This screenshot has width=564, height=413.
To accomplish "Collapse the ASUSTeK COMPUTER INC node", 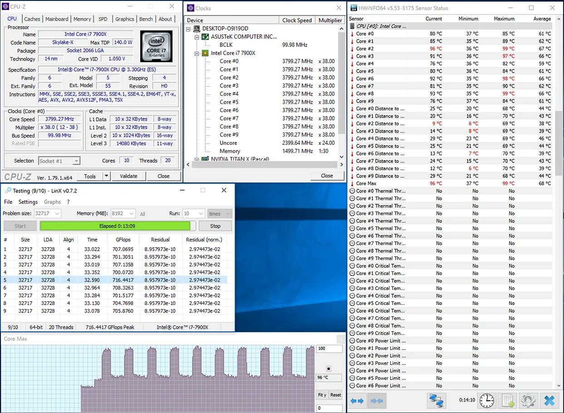I will pos(197,37).
